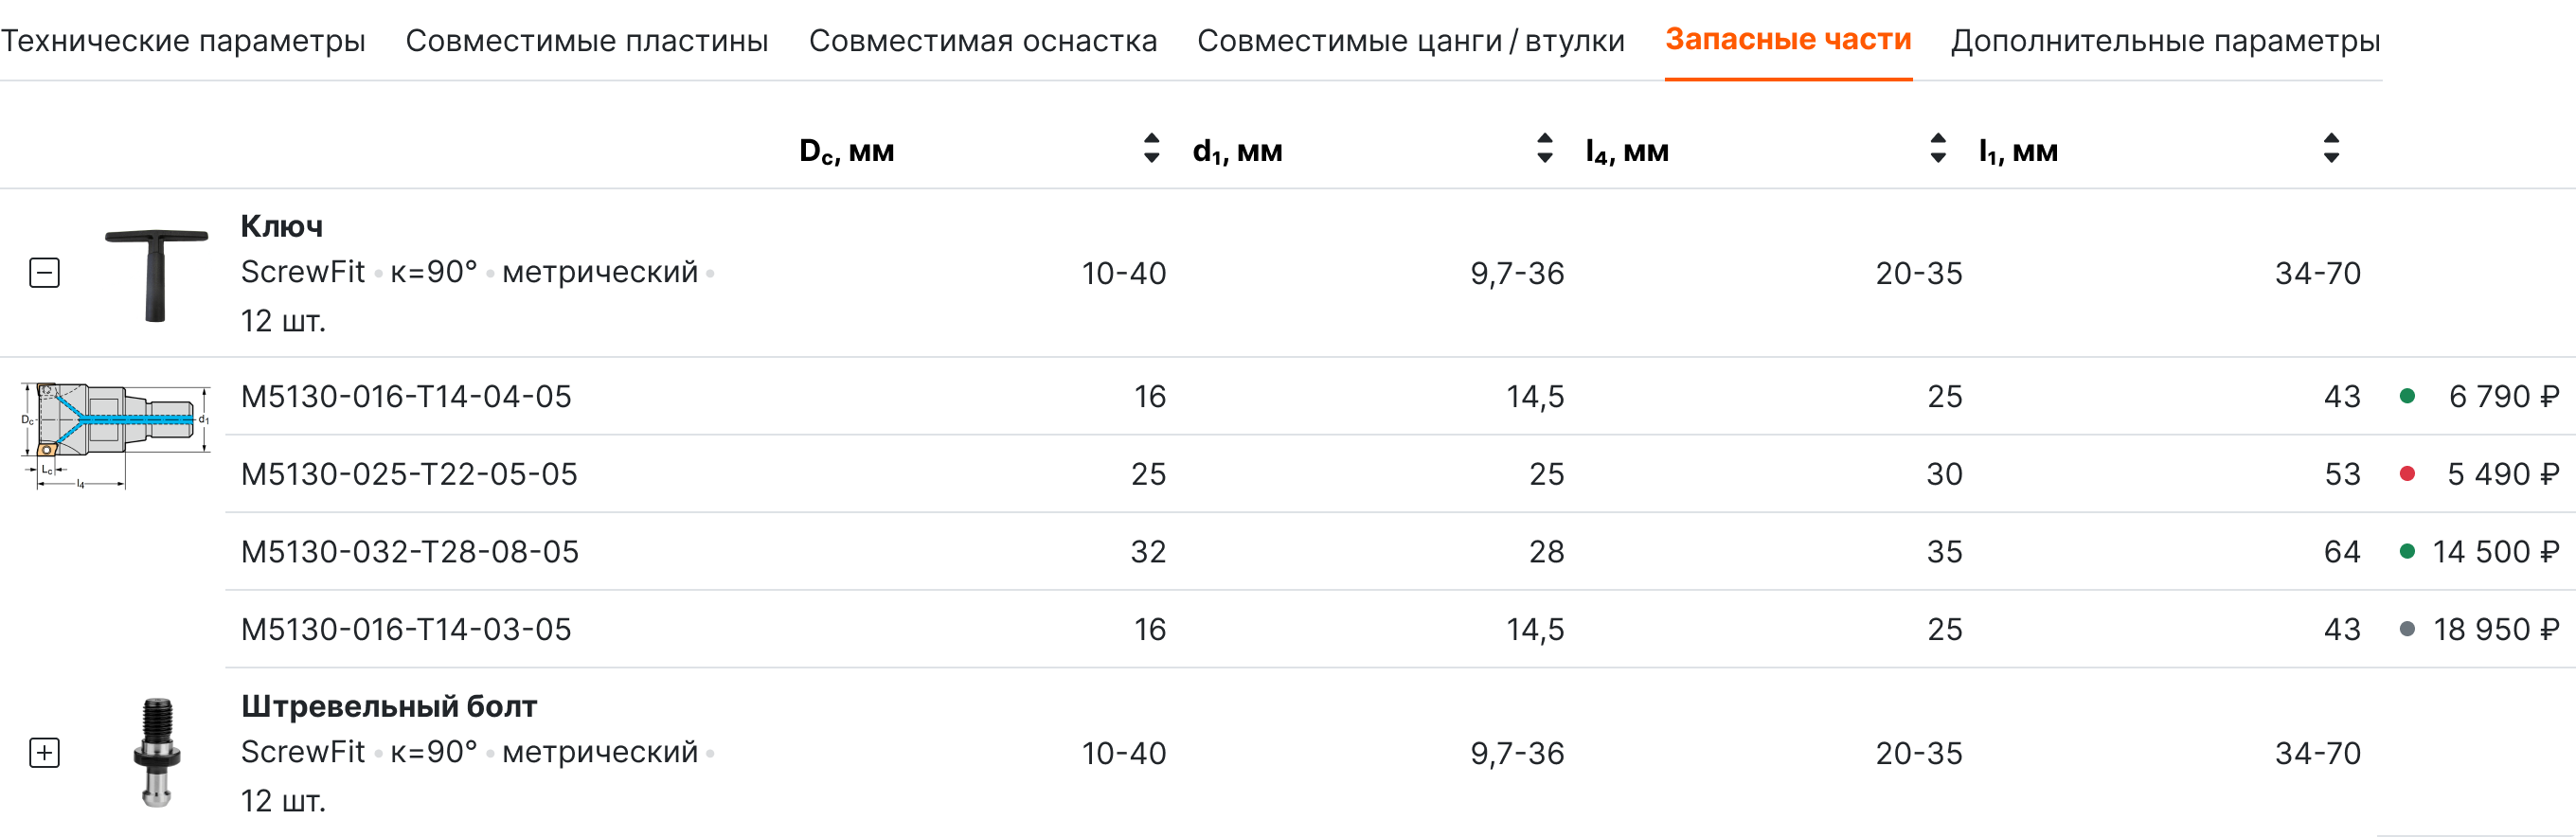Click the gray status dot for 18 950 ₽
2576x837 pixels.
(x=2407, y=629)
